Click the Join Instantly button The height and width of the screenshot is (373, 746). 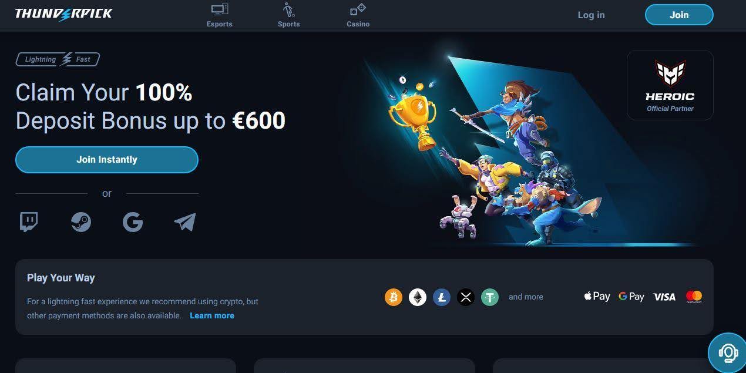[x=107, y=160]
